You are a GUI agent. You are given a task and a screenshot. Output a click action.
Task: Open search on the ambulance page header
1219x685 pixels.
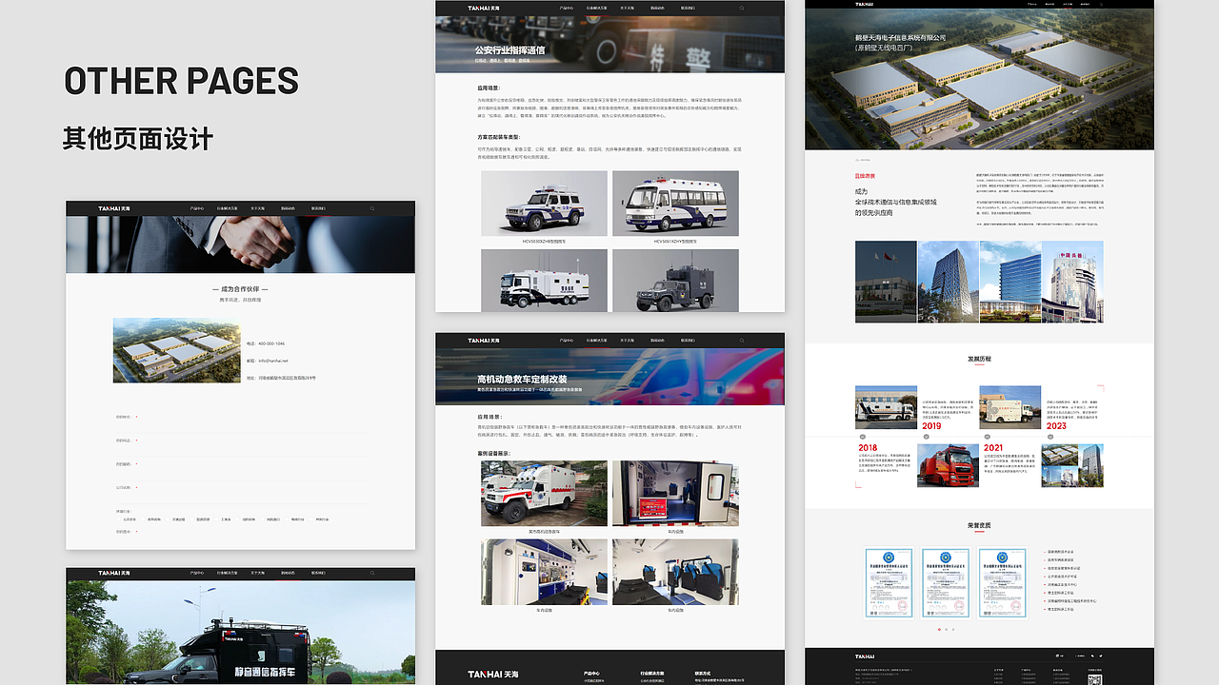(x=743, y=340)
